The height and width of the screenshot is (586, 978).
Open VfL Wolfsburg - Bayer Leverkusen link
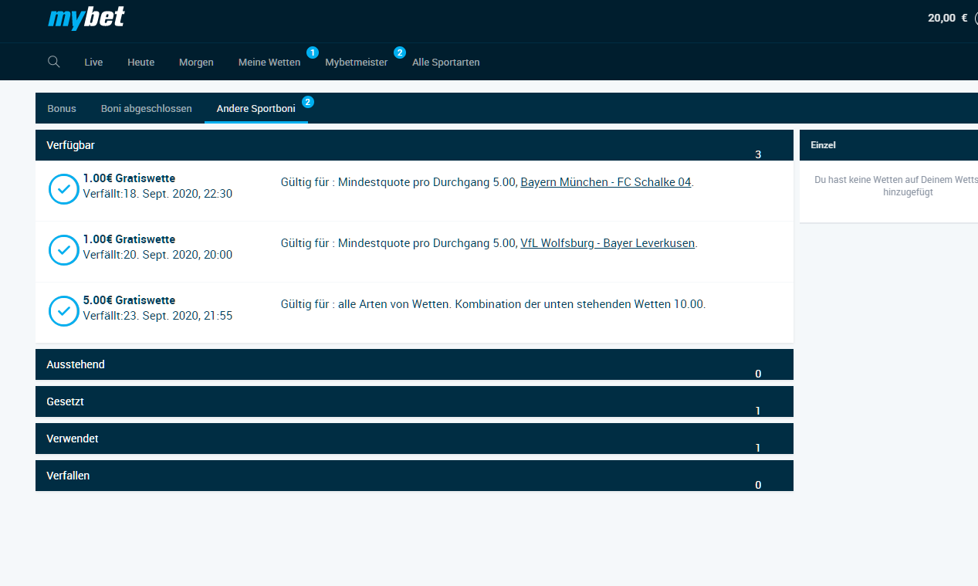[607, 243]
